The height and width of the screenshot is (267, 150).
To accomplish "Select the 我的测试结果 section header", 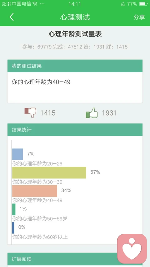I will tap(75, 66).
